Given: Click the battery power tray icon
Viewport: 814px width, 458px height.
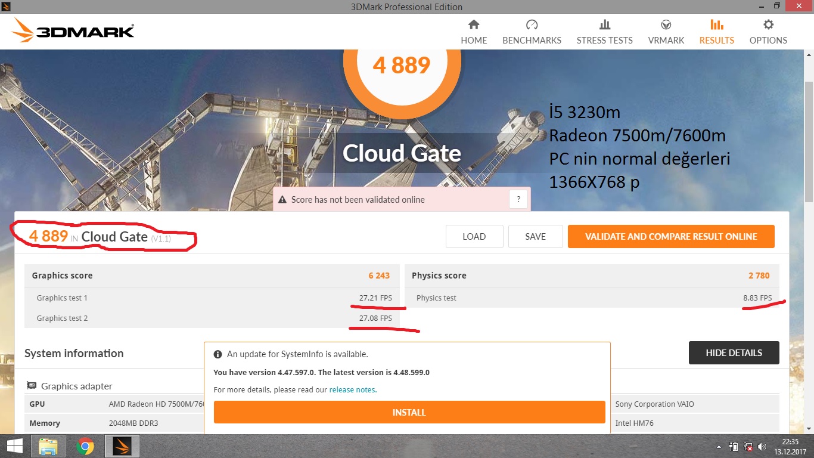Looking at the screenshot, I should (x=734, y=446).
